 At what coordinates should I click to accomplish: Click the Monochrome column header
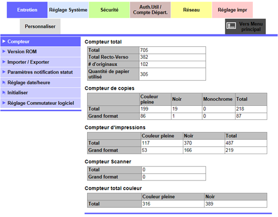pos(218,99)
